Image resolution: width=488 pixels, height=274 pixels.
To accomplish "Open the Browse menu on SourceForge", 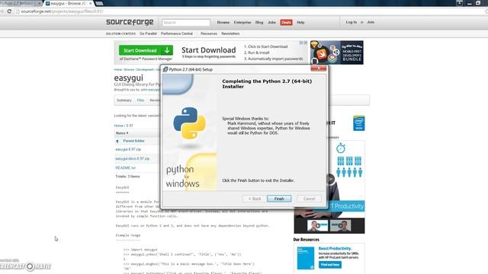I will pyautogui.click(x=223, y=22).
